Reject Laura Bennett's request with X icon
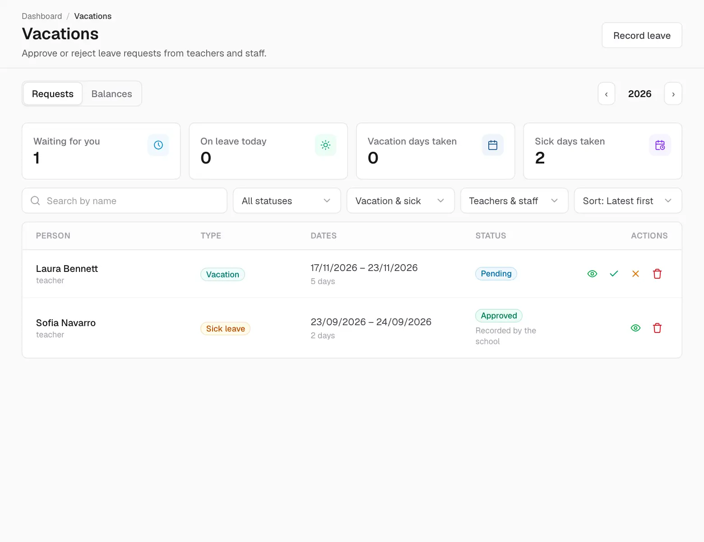Image resolution: width=704 pixels, height=542 pixels. pos(635,274)
